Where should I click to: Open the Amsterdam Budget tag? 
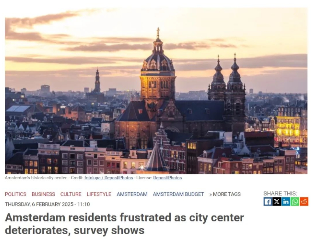178,194
